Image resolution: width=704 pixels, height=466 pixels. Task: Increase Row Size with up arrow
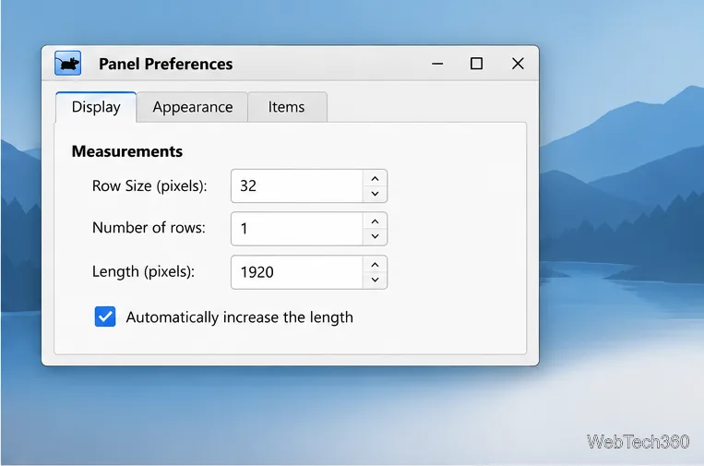tap(375, 179)
